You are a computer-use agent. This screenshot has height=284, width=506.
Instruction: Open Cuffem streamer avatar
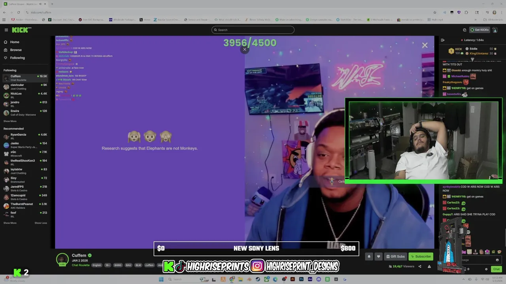[x=62, y=259]
